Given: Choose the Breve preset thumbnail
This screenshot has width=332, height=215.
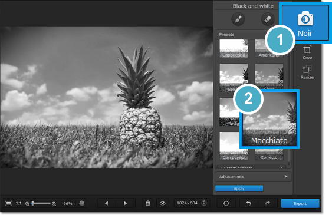Looking at the screenshot, I should pos(234,75).
